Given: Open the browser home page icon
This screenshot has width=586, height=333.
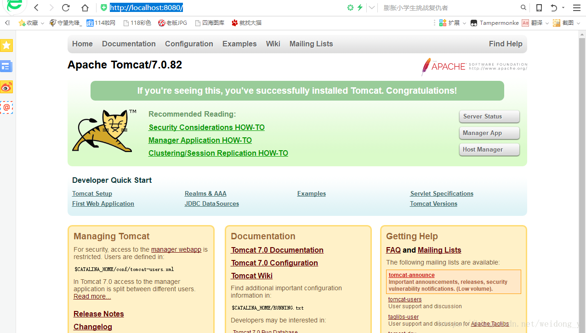Looking at the screenshot, I should tap(85, 8).
